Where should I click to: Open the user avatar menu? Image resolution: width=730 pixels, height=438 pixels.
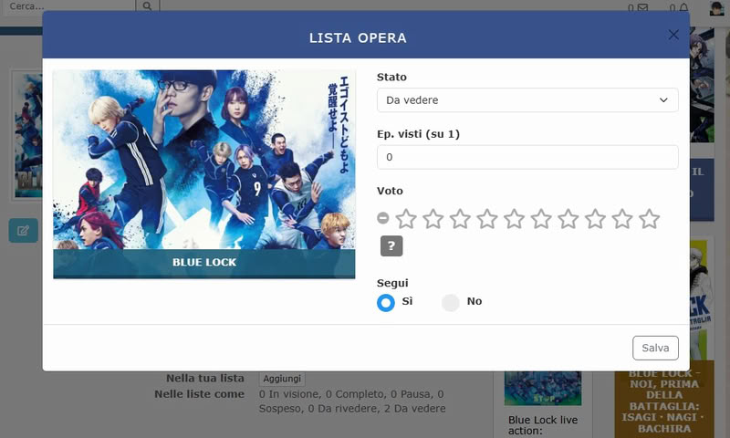click(x=716, y=8)
